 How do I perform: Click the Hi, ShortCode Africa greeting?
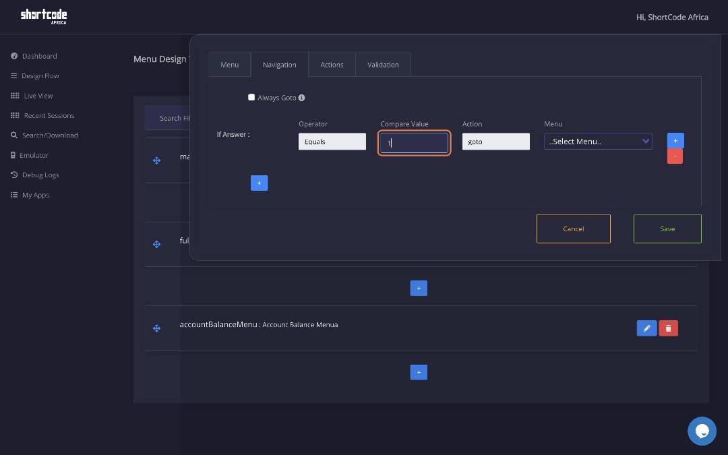pos(672,17)
